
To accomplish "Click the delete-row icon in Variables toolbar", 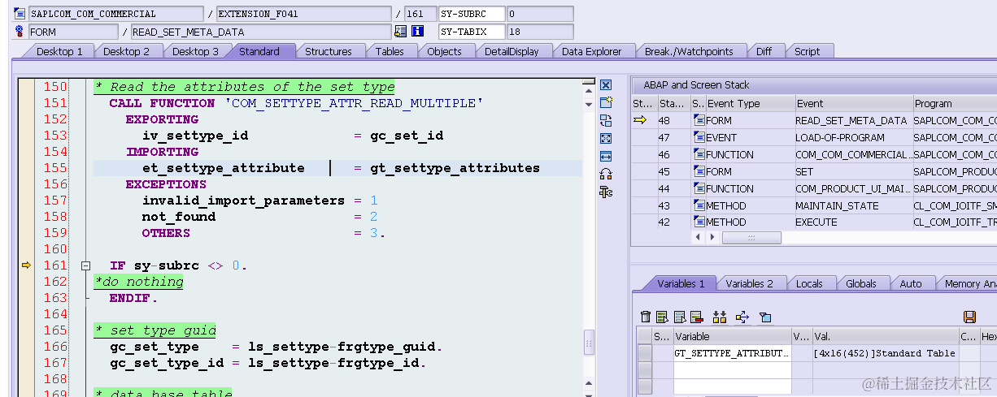I will click(x=697, y=317).
